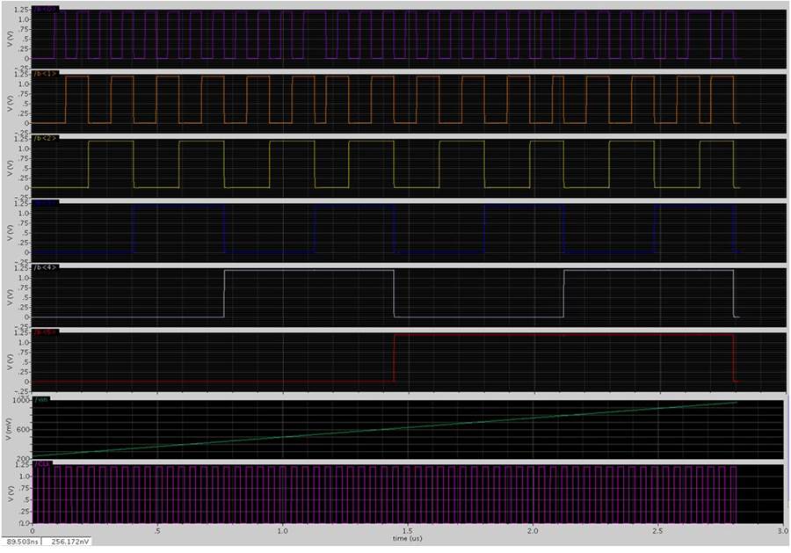Viewport: 791px width, 553px height.
Task: Select the /b<0> trace label
Action: 44,10
